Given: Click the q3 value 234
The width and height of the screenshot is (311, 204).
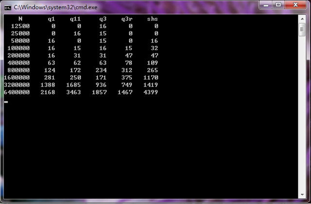Looking at the screenshot, I should point(101,70).
